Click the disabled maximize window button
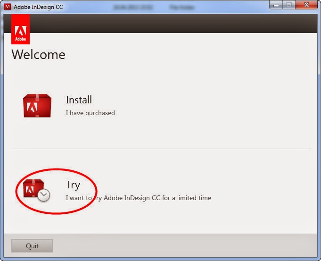Image resolution: width=321 pixels, height=261 pixels. coord(289,5)
